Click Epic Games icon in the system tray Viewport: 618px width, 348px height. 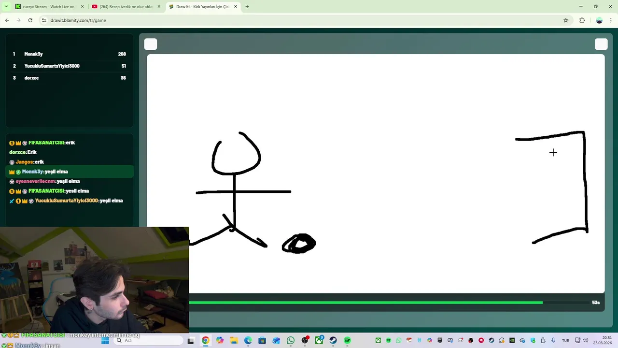(x=440, y=341)
